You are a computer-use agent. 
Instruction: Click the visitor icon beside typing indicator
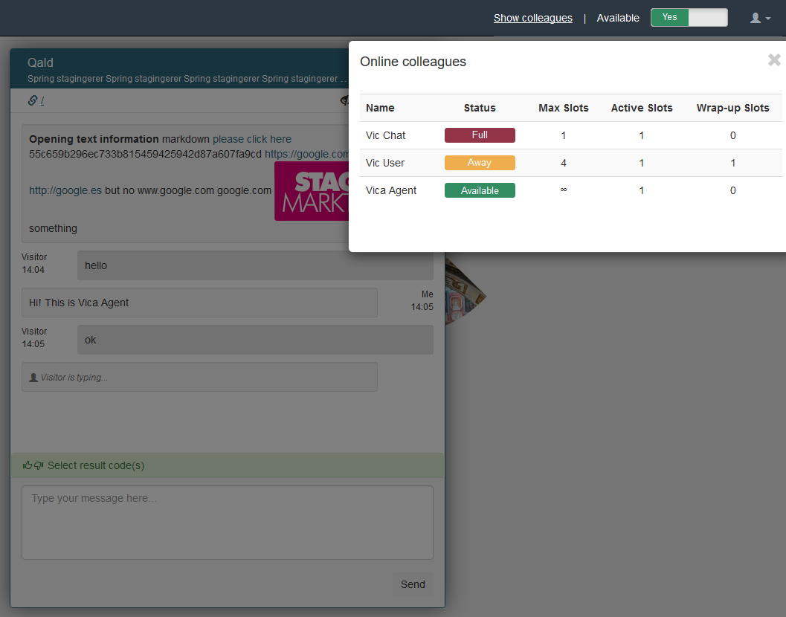pos(33,377)
